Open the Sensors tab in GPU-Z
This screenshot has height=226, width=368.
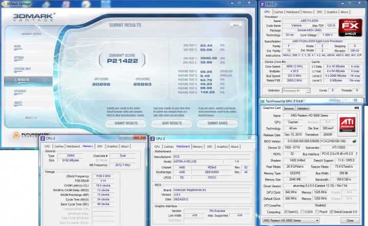point(289,108)
